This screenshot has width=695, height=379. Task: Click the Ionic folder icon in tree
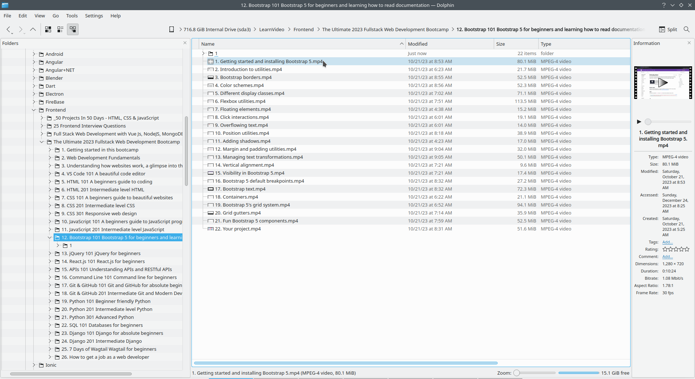coord(41,365)
